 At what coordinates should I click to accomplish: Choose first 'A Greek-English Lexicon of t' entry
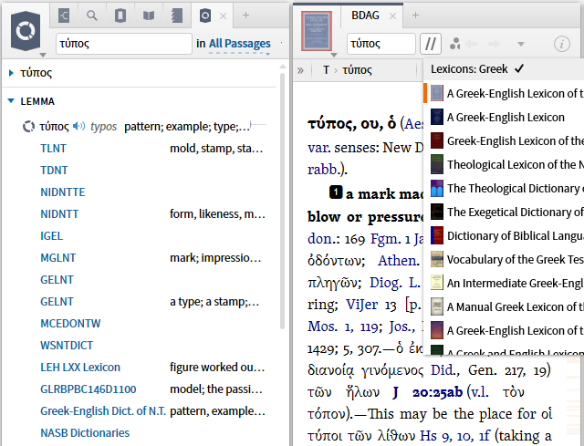tap(504, 93)
